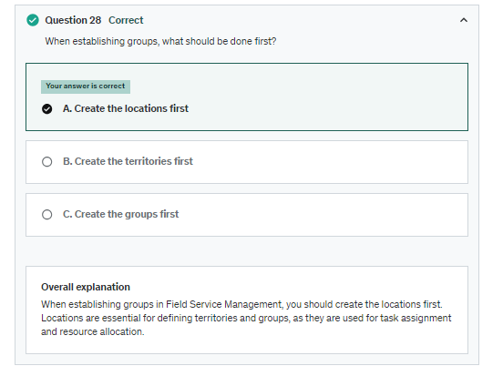Click empty area of option B card

(331, 162)
